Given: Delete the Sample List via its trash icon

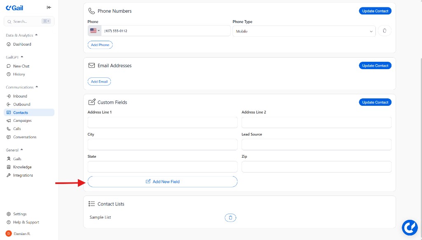Looking at the screenshot, I should [230, 217].
